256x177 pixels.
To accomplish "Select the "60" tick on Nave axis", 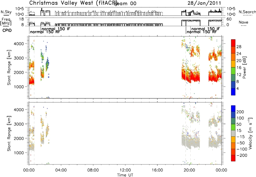I will [x=229, y=19].
